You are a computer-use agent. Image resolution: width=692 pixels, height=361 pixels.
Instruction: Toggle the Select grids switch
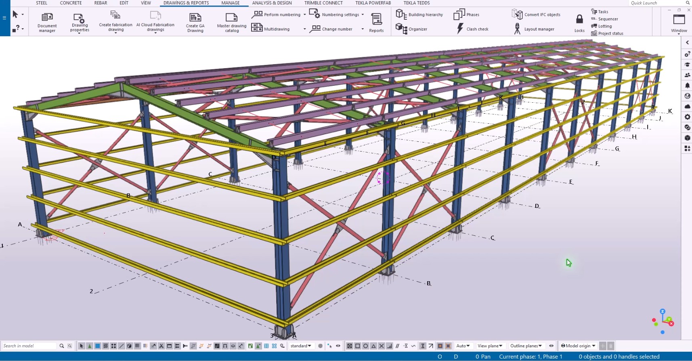click(x=137, y=346)
